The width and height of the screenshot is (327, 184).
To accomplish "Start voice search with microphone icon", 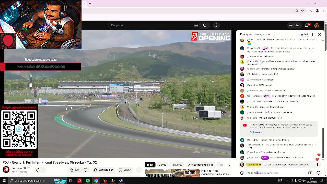I will click(216, 25).
